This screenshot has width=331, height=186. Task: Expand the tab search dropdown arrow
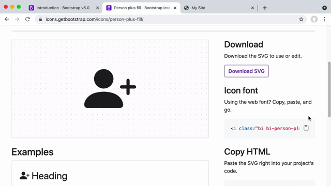pyautogui.click(x=324, y=8)
